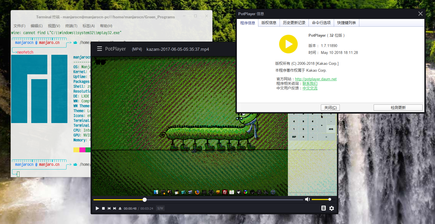
Task: Click the volume slider handle
Action: pyautogui.click(x=330, y=199)
